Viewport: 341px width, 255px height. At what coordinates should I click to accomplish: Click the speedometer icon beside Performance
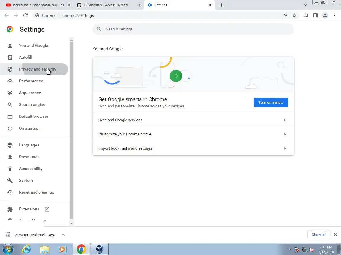point(10,81)
